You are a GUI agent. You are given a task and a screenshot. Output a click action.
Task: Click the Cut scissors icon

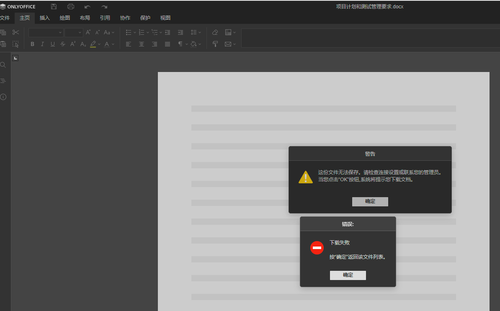[15, 32]
